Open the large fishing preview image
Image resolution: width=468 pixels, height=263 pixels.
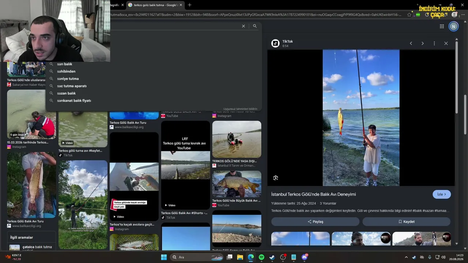coord(361,118)
